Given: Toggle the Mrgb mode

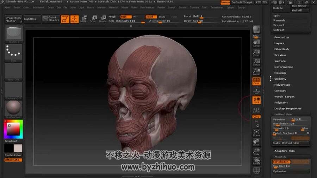Looking at the screenshot, I should pyautogui.click(x=112, y=17).
